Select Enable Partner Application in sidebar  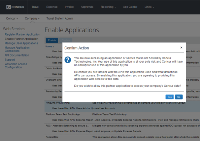22,39
